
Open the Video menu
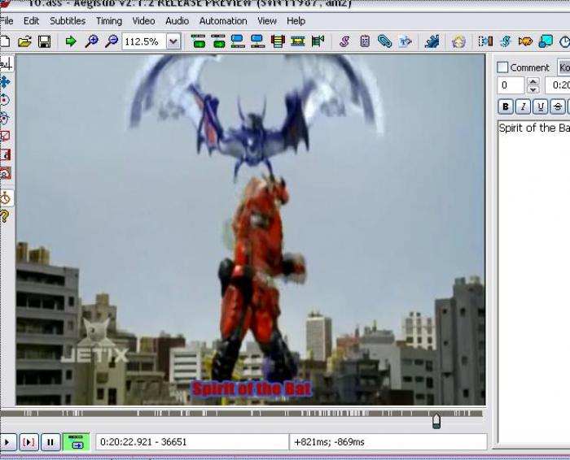143,21
